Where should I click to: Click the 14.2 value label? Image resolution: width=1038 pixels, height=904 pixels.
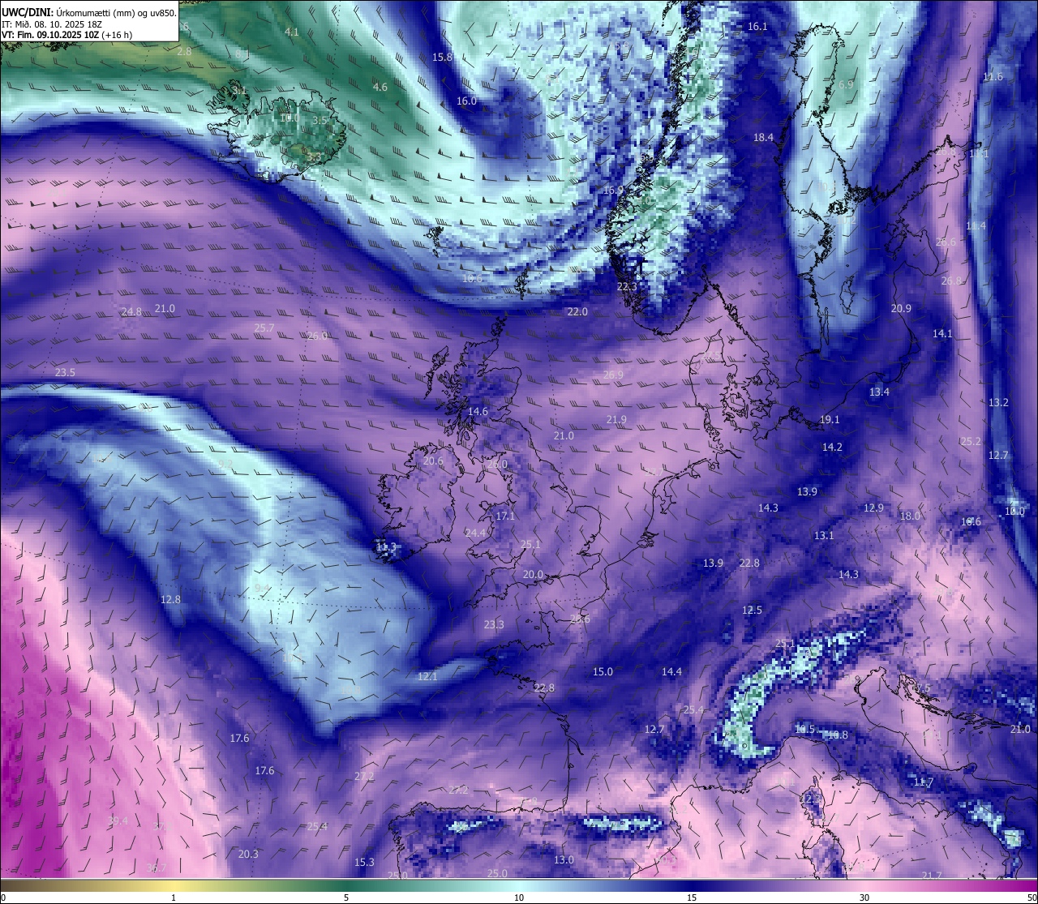click(x=832, y=448)
